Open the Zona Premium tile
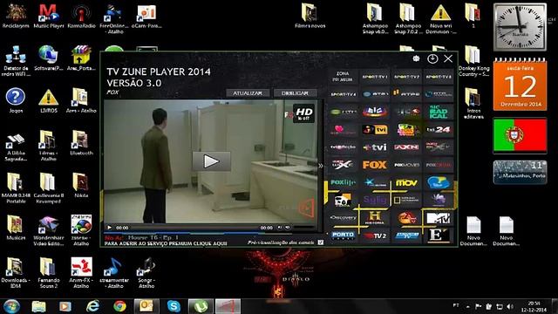 click(x=343, y=77)
